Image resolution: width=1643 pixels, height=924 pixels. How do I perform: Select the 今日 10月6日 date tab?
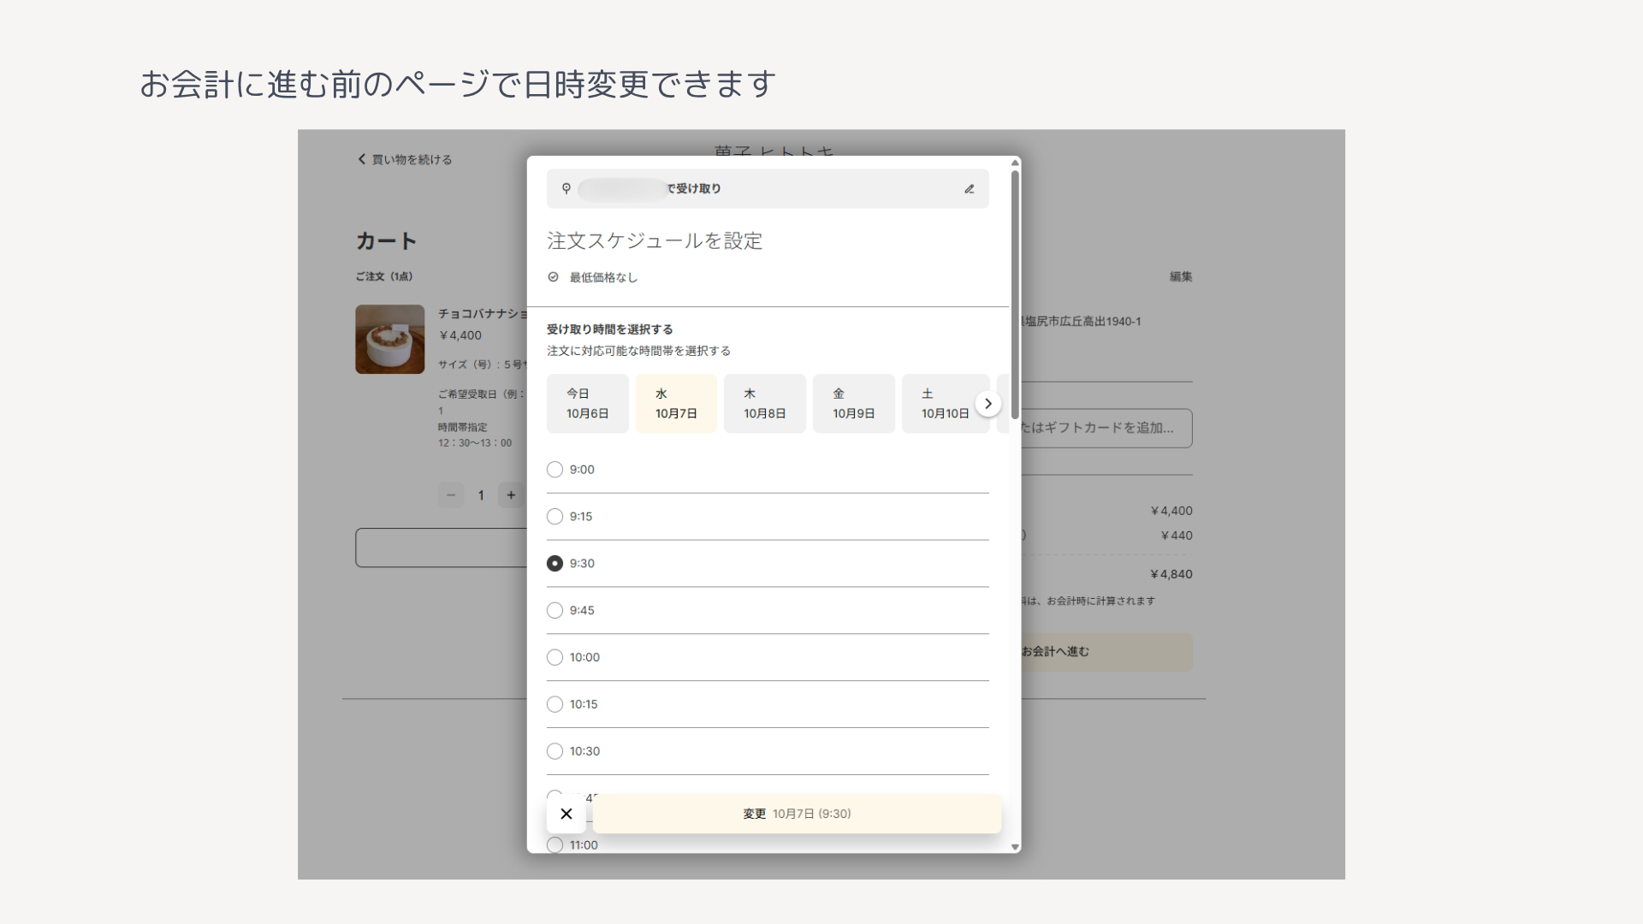tap(588, 404)
